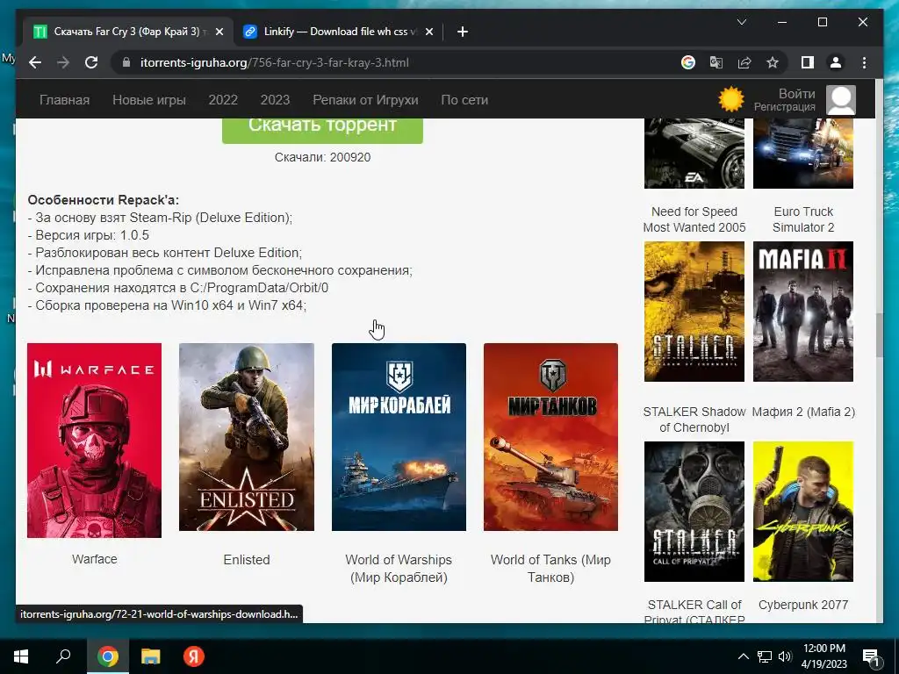Click the address bar URL
The image size is (899, 674).
tap(275, 62)
